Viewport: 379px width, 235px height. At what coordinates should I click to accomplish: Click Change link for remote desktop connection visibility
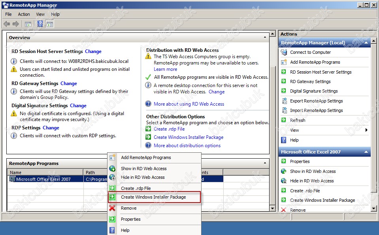tap(217, 92)
